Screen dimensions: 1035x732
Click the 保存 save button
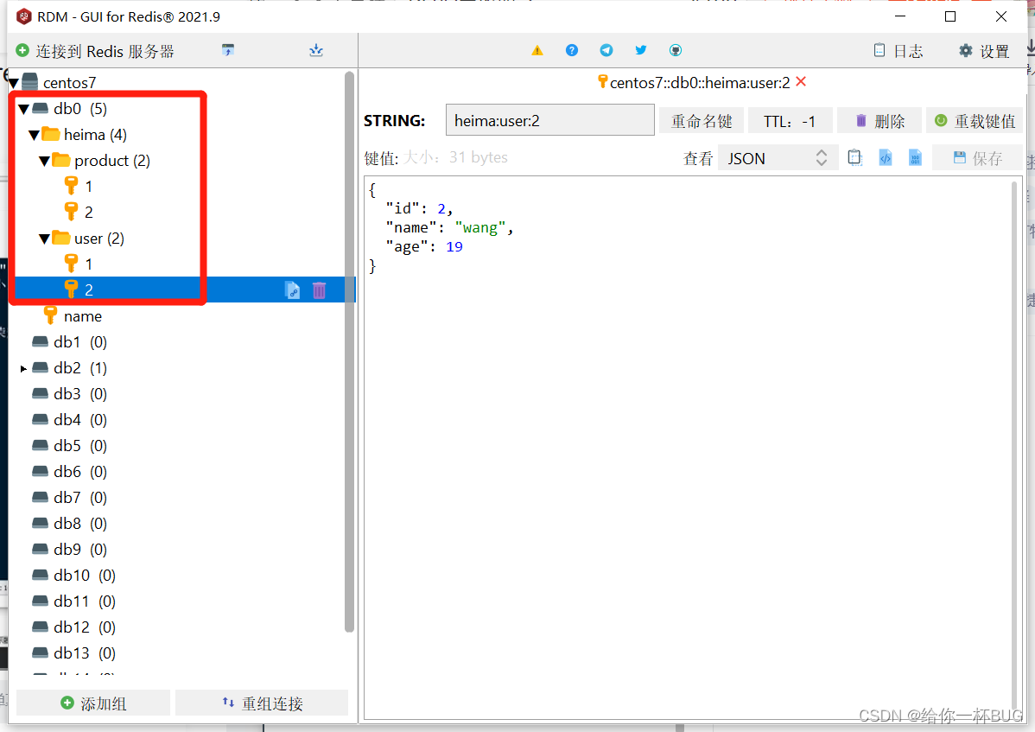977,158
